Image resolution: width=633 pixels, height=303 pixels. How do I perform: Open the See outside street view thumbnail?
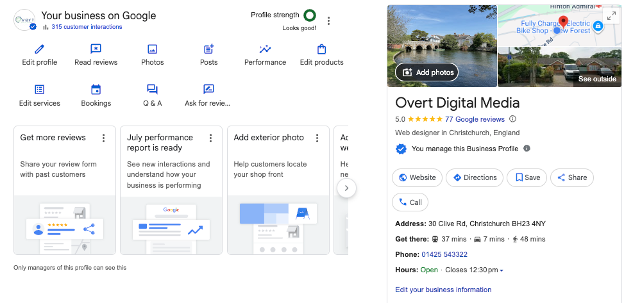[x=559, y=67]
